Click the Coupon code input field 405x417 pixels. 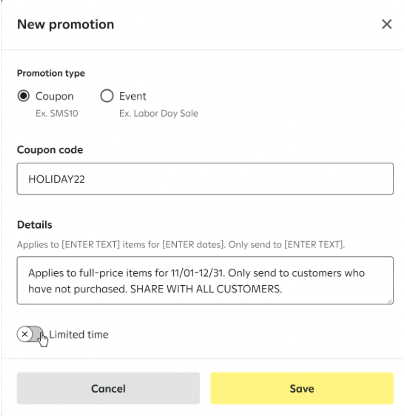[x=205, y=179]
